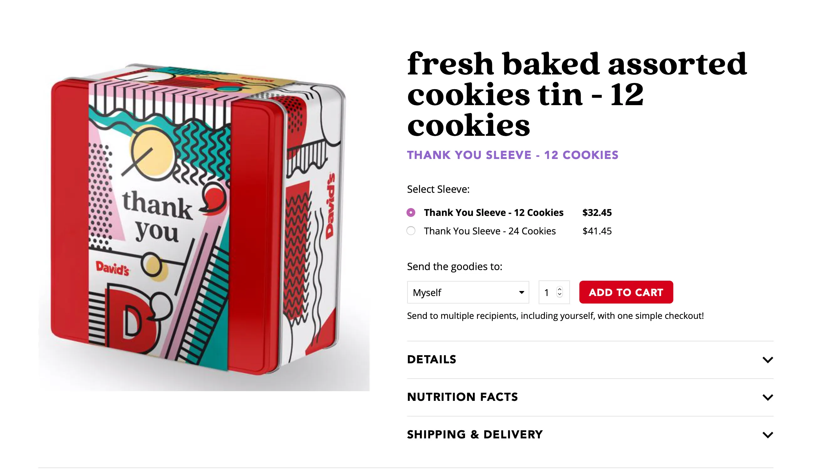Screen dimensions: 818x470
Task: Expand the Nutrition Facts section
Action: 463,397
